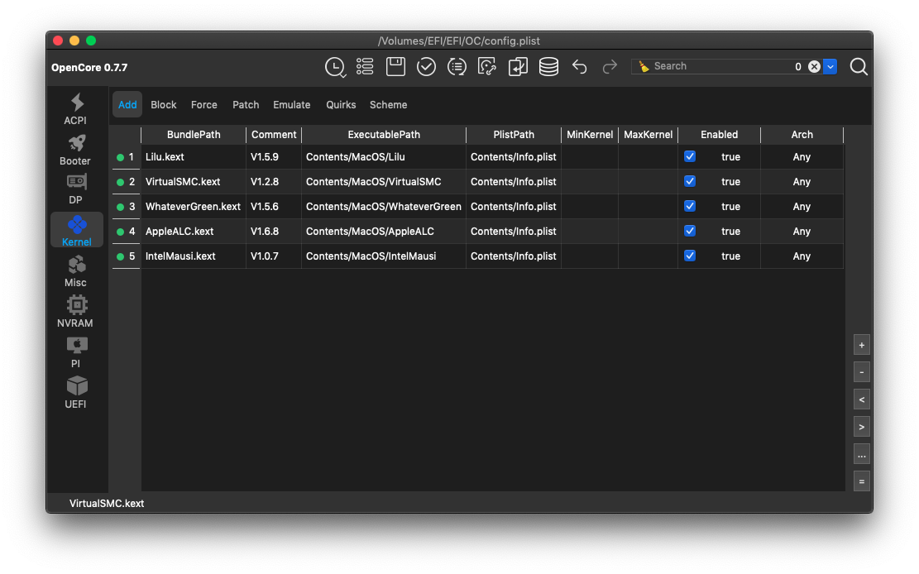Click the ExecutablePath column header
This screenshot has width=919, height=574.
pyautogui.click(x=384, y=135)
